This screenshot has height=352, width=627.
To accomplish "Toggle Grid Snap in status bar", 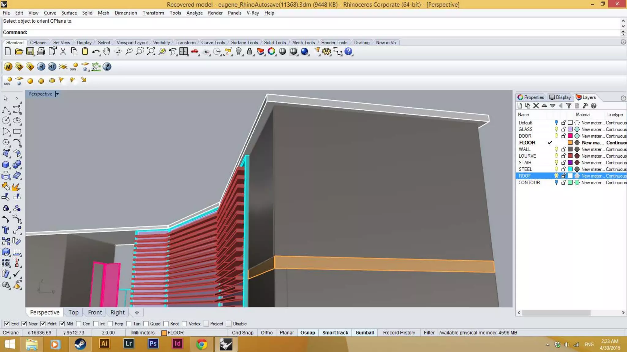I will 242,333.
